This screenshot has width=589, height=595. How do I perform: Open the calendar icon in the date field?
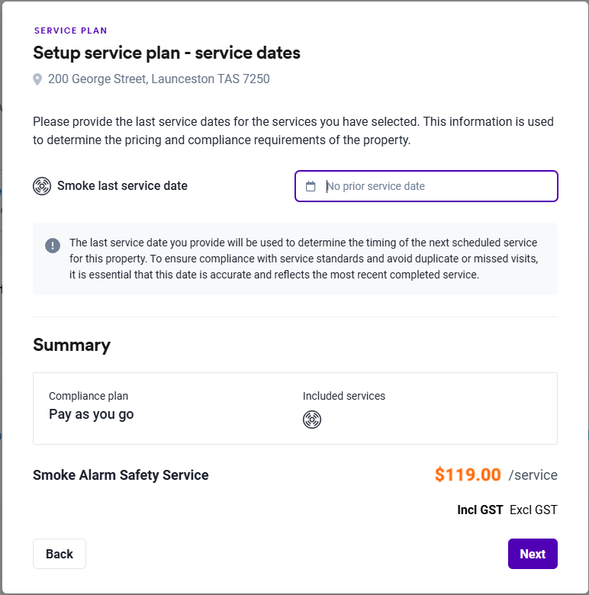coord(311,186)
